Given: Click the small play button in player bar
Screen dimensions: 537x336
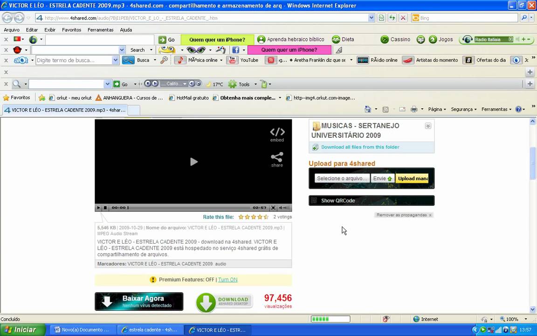Looking at the screenshot, I should [99, 207].
